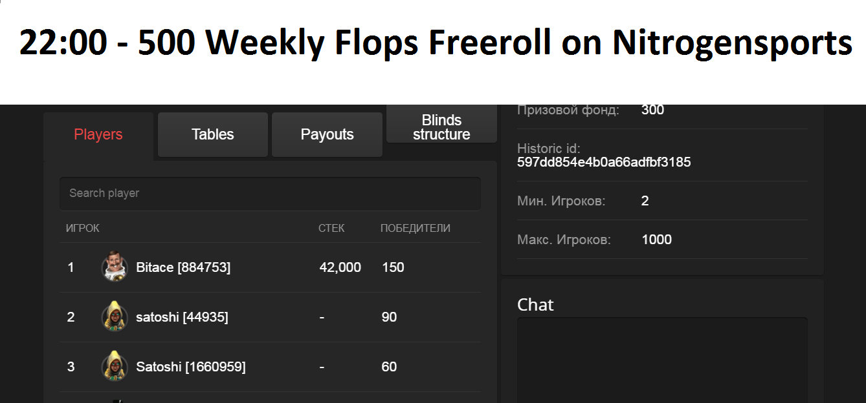Select player name Bitace [884753]
866x403 pixels.
click(x=183, y=267)
